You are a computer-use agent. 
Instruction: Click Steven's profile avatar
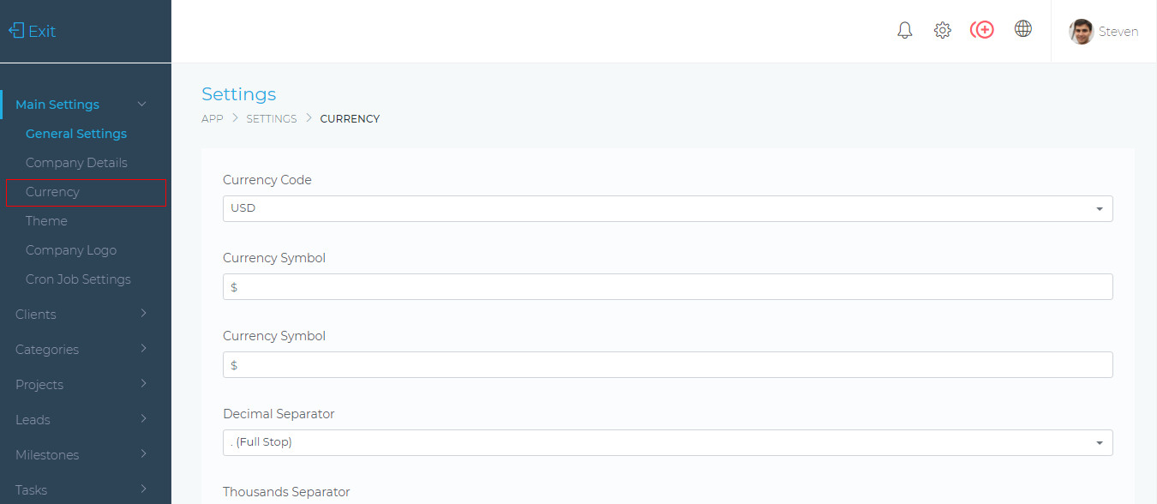pyautogui.click(x=1081, y=32)
